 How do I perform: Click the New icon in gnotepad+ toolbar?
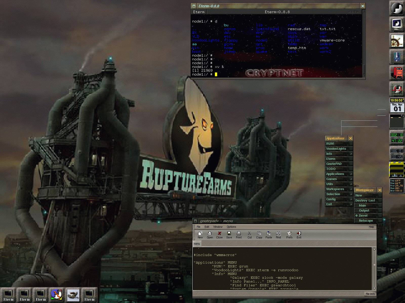[200, 235]
